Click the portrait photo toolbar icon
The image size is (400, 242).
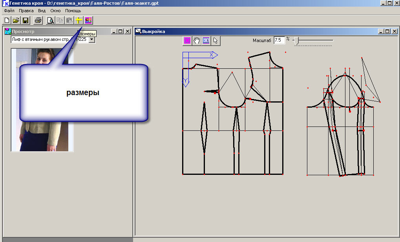point(88,20)
